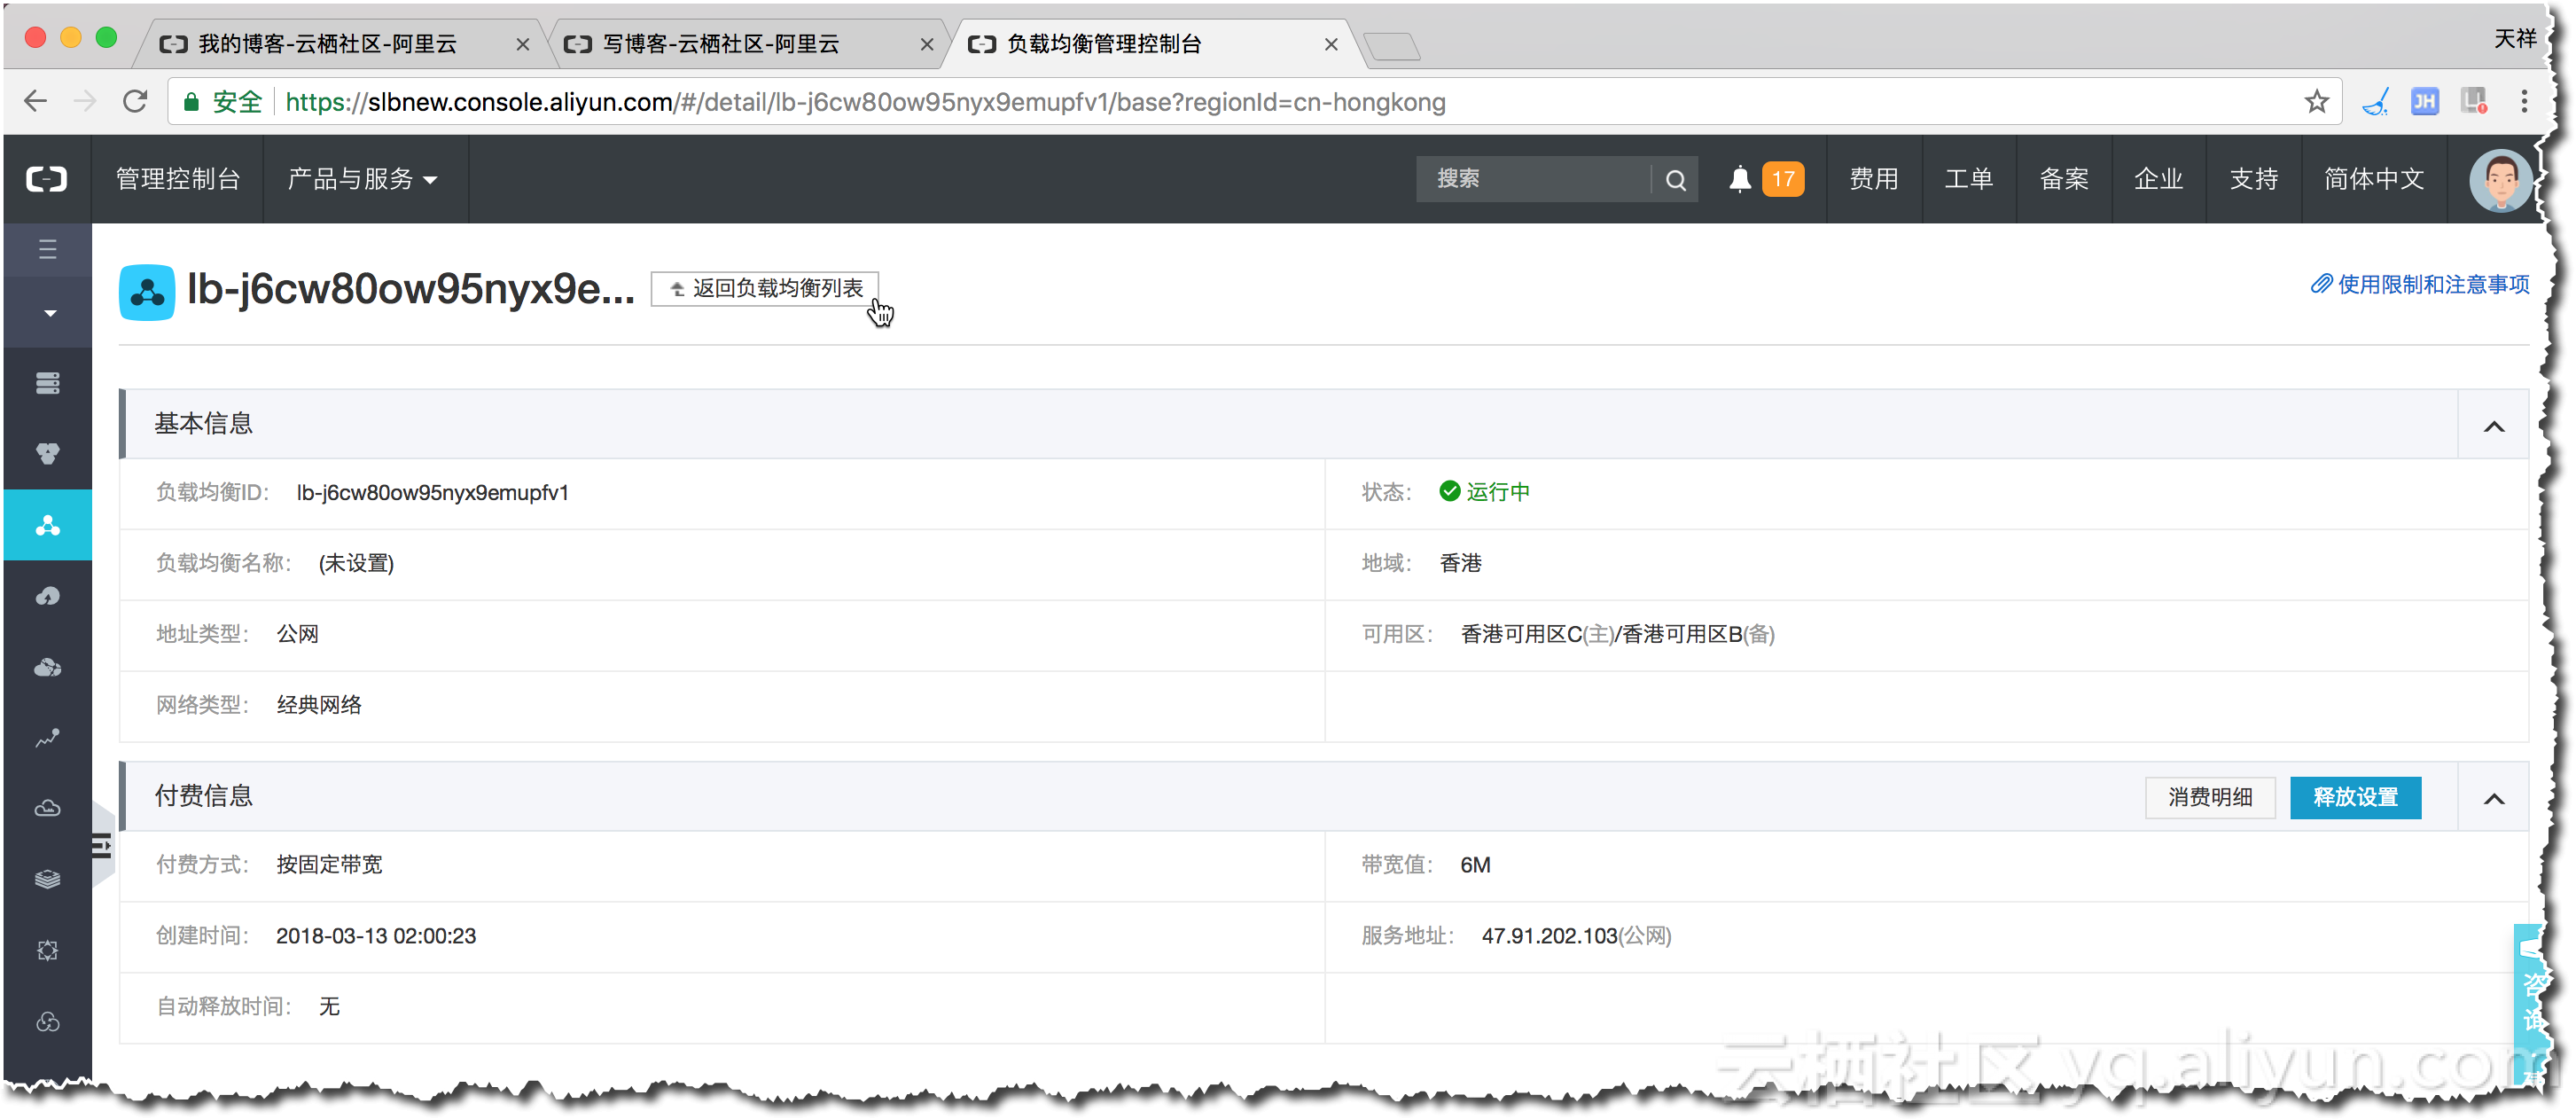This screenshot has width=2576, height=1119.
Task: Toggle the side panel collapse handle
Action: coord(102,846)
